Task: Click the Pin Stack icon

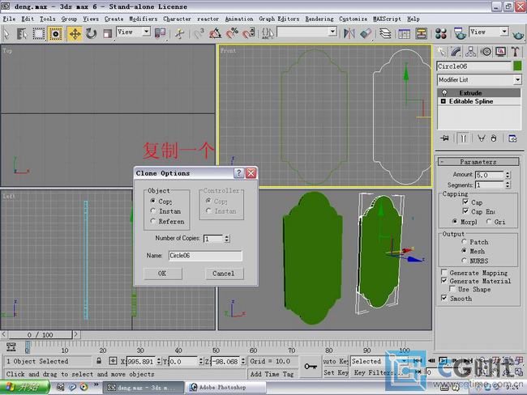Action: [444, 138]
